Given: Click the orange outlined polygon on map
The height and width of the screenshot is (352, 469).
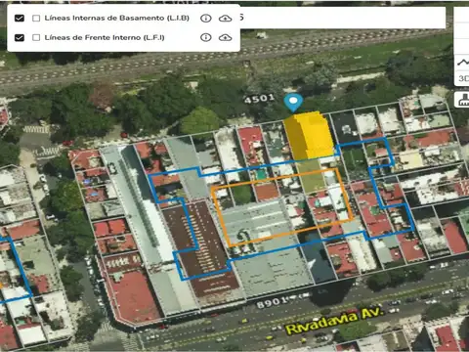Looking at the screenshot, I should [x=281, y=207].
